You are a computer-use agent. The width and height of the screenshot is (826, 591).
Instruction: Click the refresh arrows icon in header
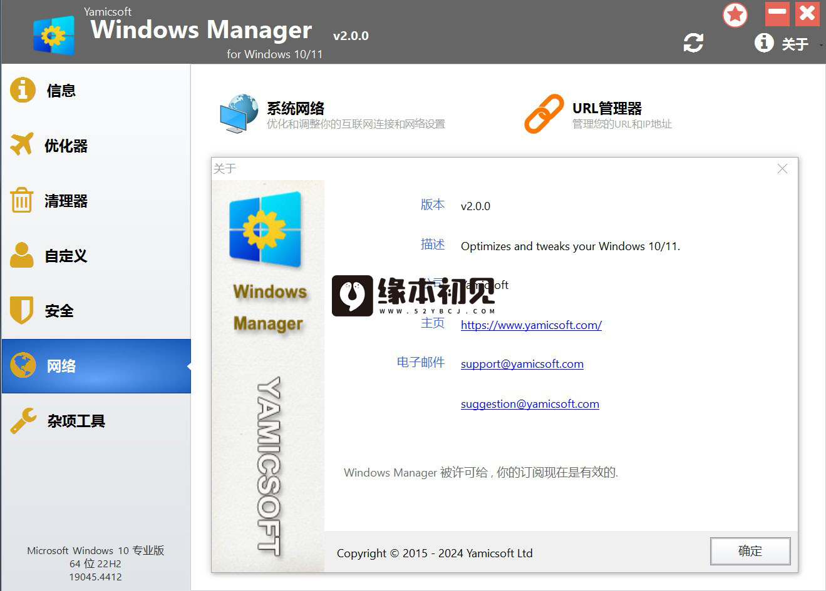coord(693,43)
